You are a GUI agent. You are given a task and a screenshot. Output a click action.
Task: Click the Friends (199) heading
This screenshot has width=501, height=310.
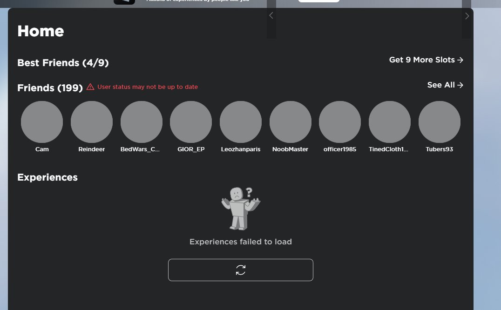50,88
